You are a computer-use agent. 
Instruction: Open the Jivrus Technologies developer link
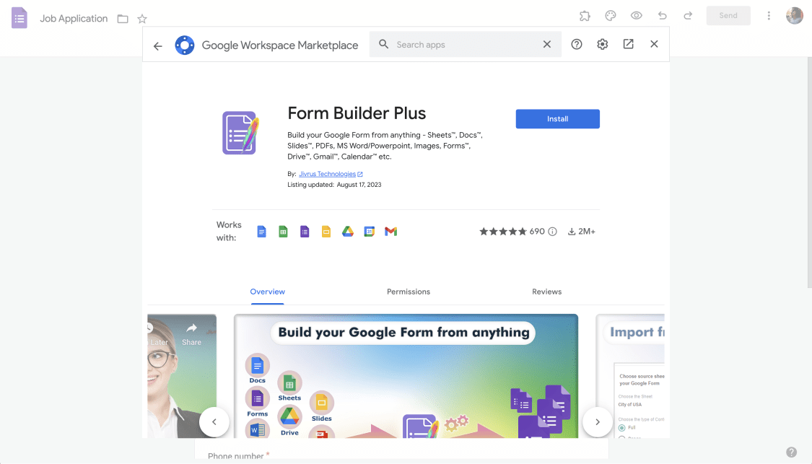pyautogui.click(x=328, y=173)
